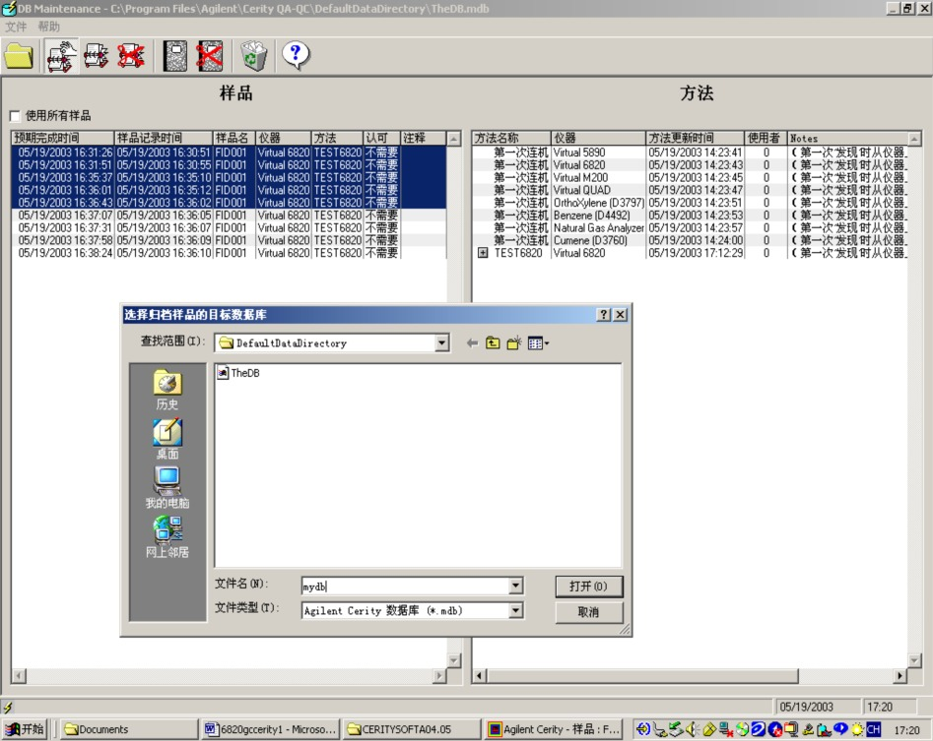Select the Cumene (D3760) method row

690,241
